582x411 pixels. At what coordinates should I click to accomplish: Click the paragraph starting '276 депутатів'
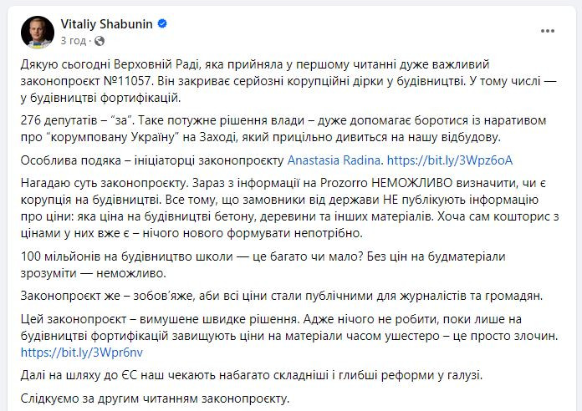(x=283, y=129)
